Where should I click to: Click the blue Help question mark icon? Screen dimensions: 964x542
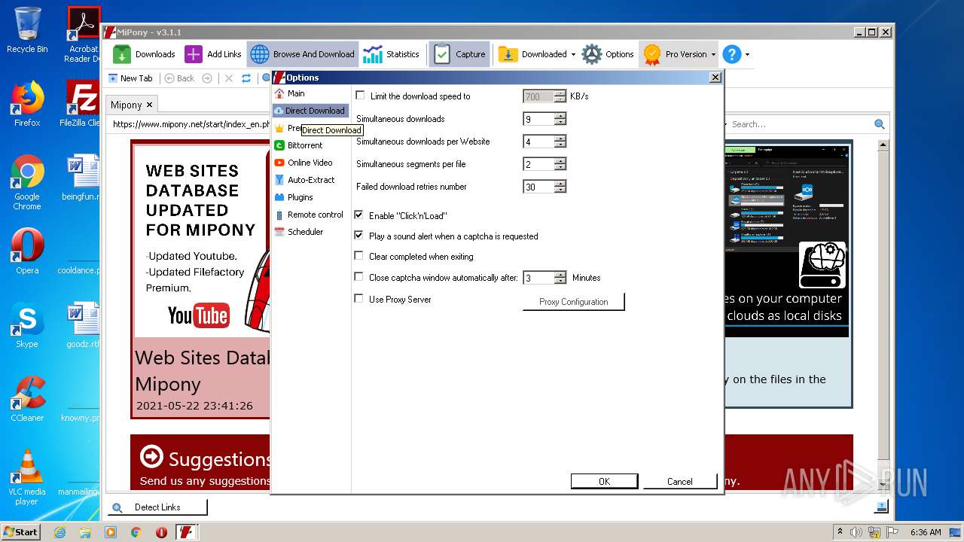point(731,54)
